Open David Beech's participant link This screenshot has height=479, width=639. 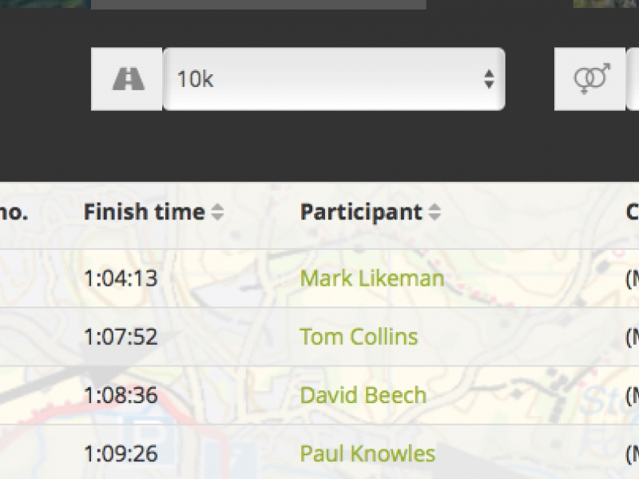coord(363,395)
